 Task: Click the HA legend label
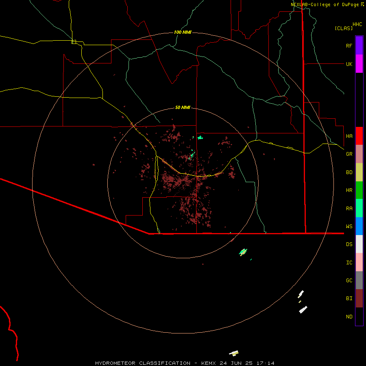point(349,136)
